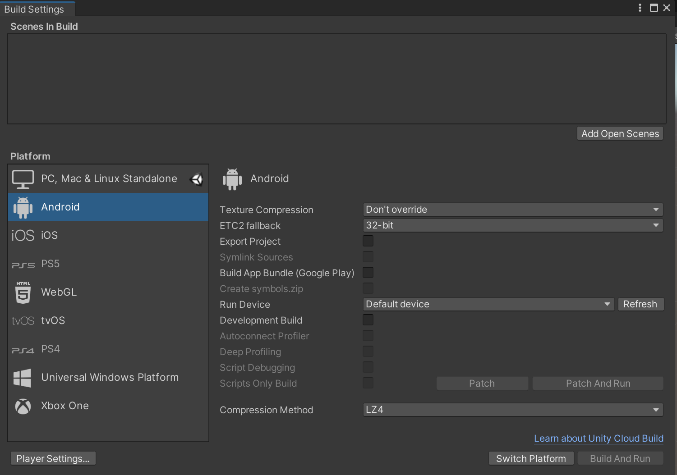The height and width of the screenshot is (475, 677).
Task: Click the iOS platform icon
Action: click(x=23, y=235)
